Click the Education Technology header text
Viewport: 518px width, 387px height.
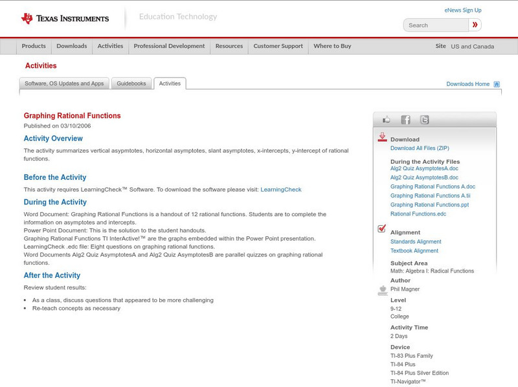click(x=178, y=17)
